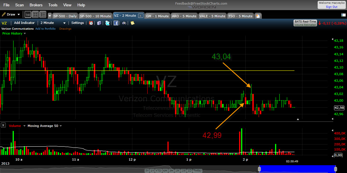Select the 1D time range button
This screenshot has height=173, width=347.
pyautogui.click(x=189, y=171)
